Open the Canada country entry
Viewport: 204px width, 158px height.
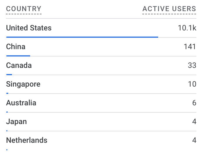click(19, 66)
